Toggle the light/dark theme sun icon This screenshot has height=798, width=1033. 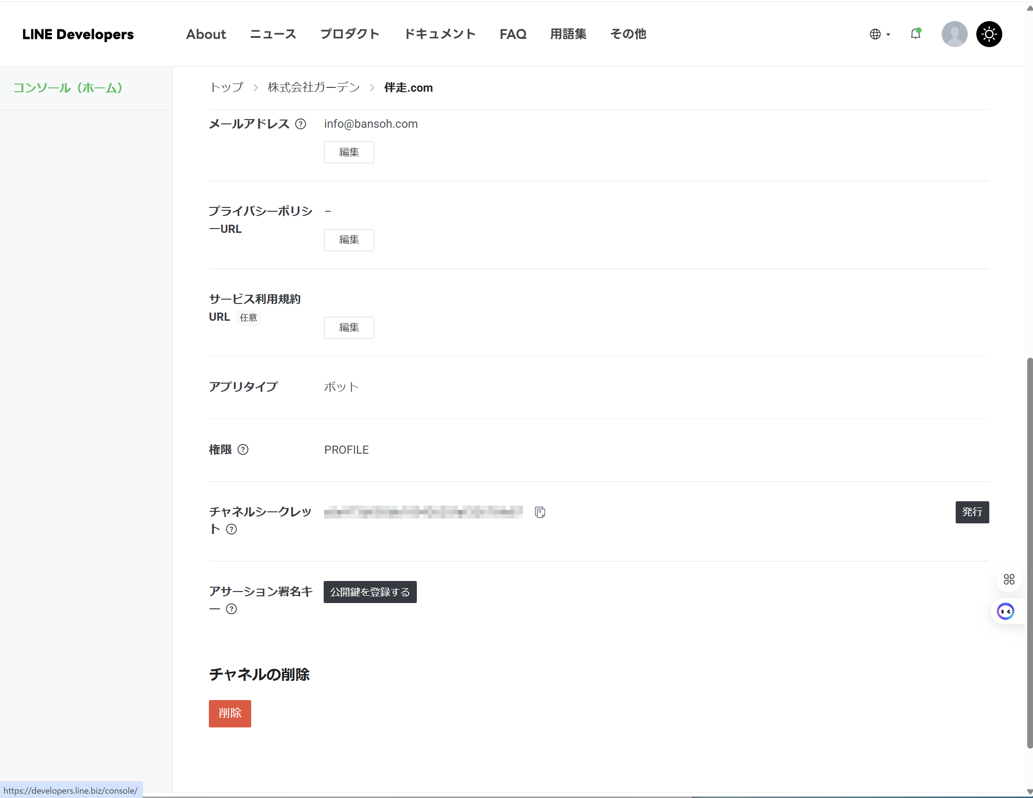pyautogui.click(x=989, y=34)
